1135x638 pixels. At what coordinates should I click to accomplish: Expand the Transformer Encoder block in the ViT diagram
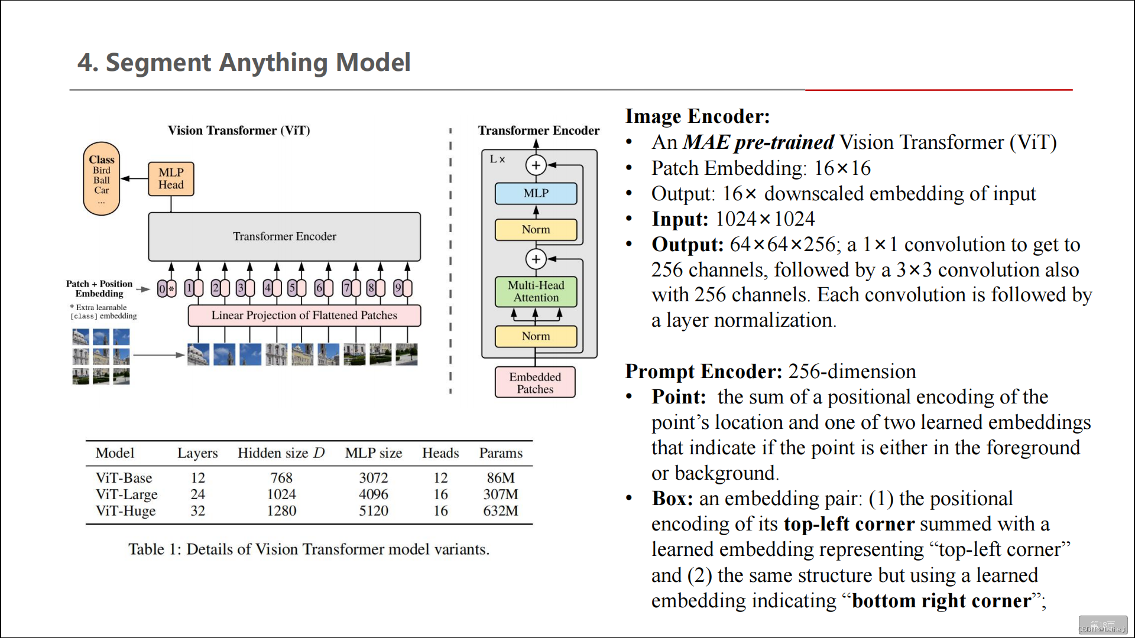[284, 236]
